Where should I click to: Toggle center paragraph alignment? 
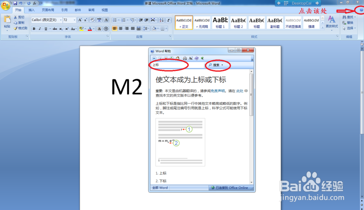click(120, 28)
